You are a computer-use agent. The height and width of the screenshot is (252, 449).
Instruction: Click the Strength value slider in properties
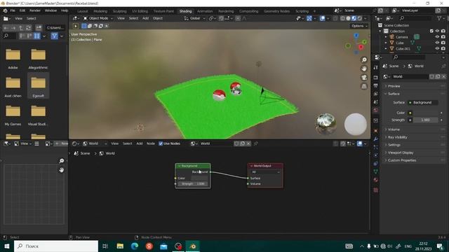pyautogui.click(x=425, y=120)
